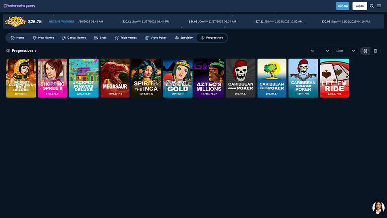Select the Progressives tab
The height and width of the screenshot is (218, 387).
tap(212, 38)
